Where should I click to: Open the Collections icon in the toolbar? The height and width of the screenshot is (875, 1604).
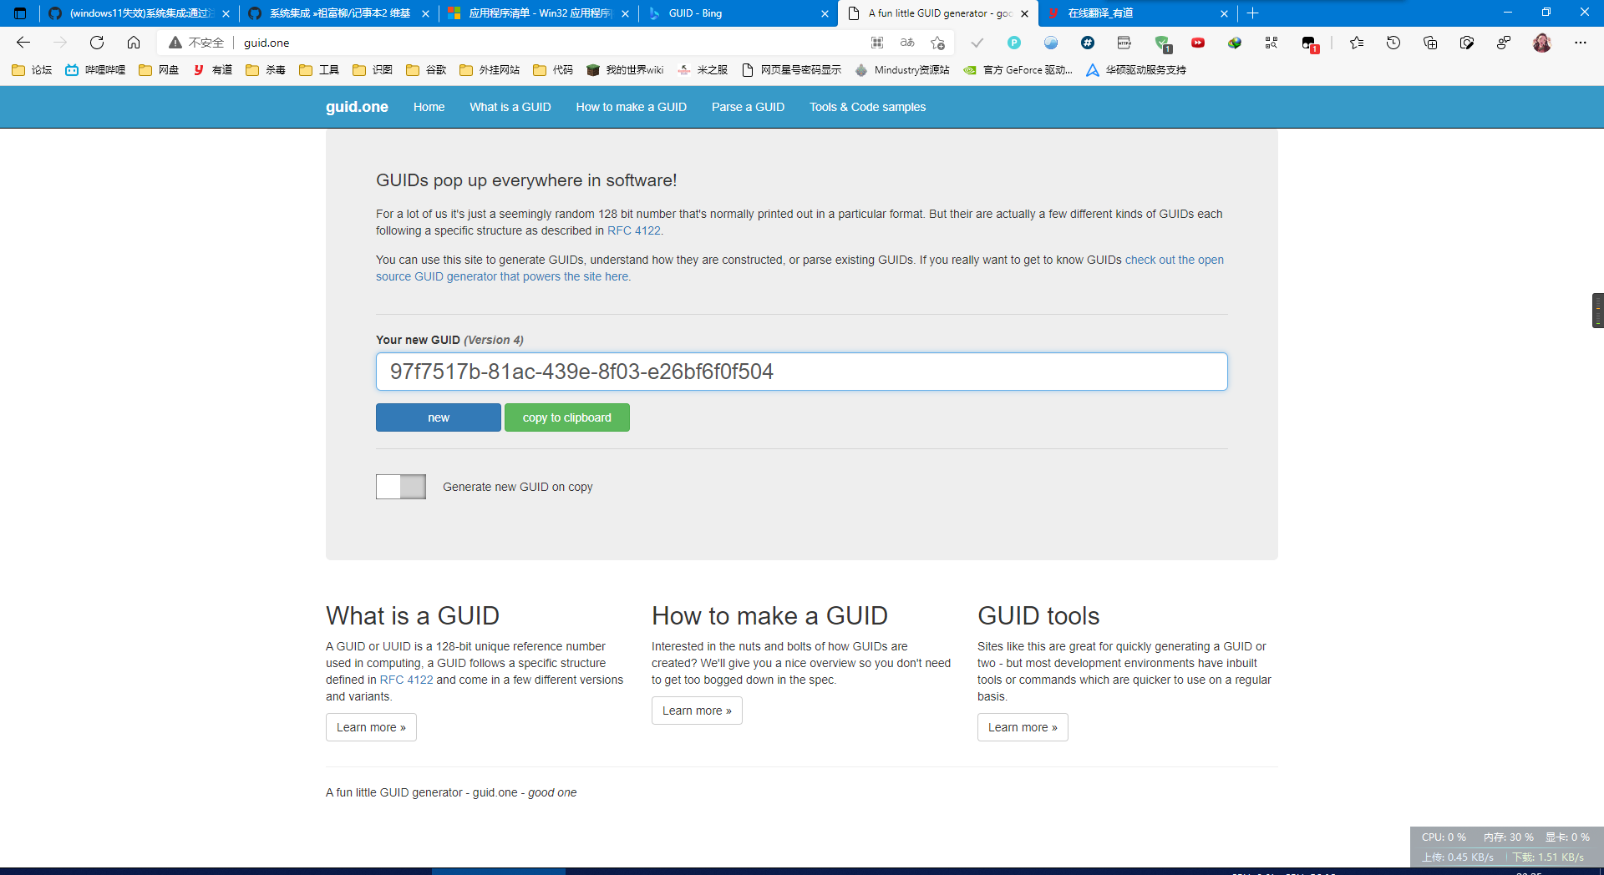tap(1430, 43)
